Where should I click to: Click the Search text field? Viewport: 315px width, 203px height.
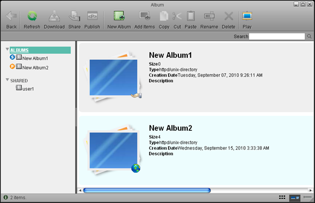click(277, 37)
